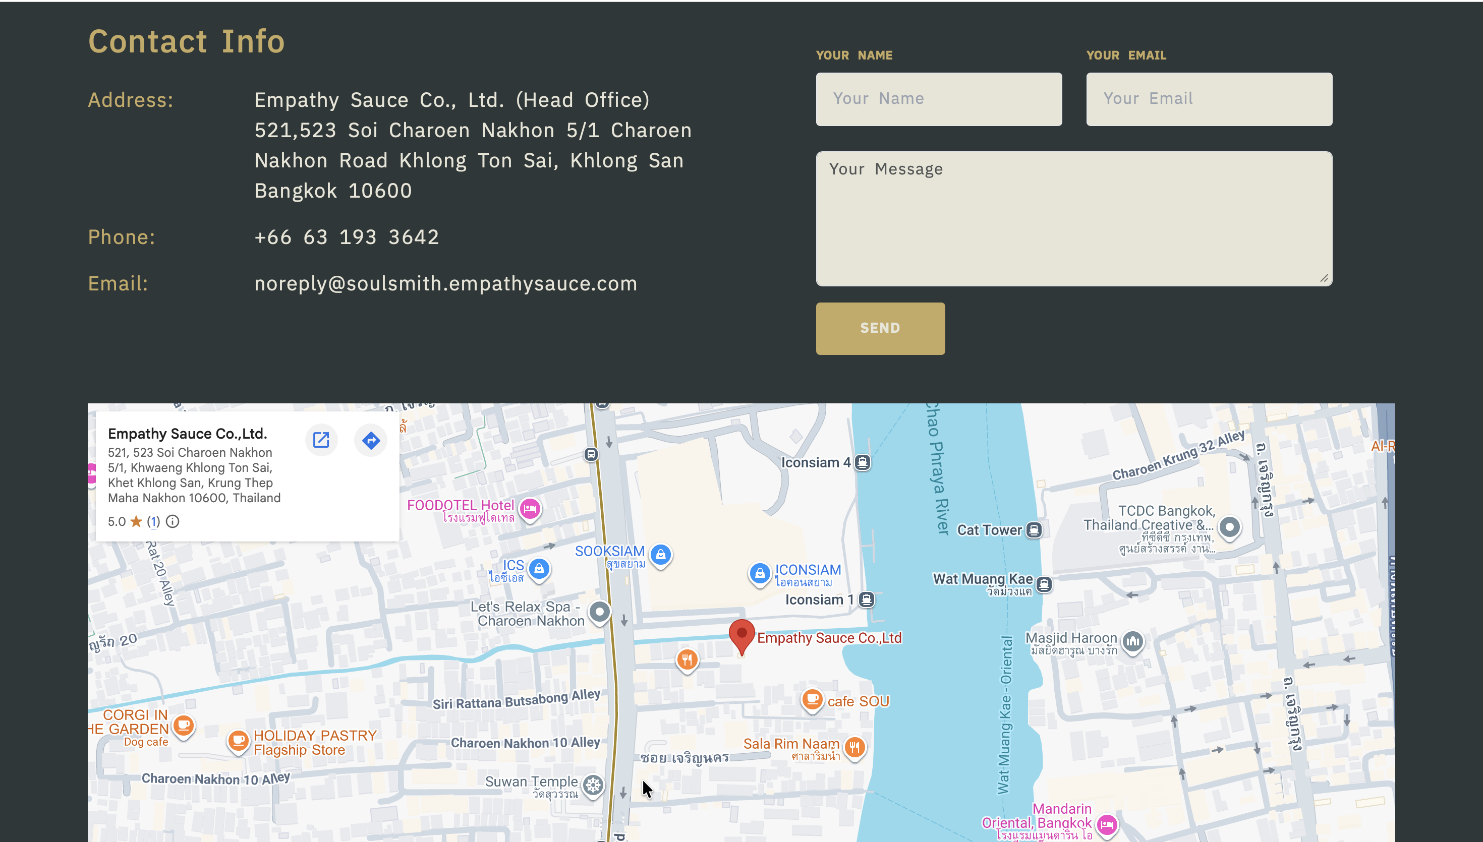Click the Your Name input field
The image size is (1483, 842).
pyautogui.click(x=939, y=99)
